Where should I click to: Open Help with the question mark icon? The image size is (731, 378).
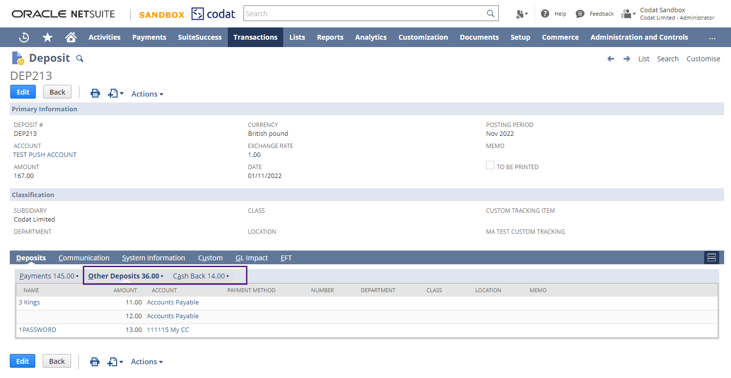[545, 13]
